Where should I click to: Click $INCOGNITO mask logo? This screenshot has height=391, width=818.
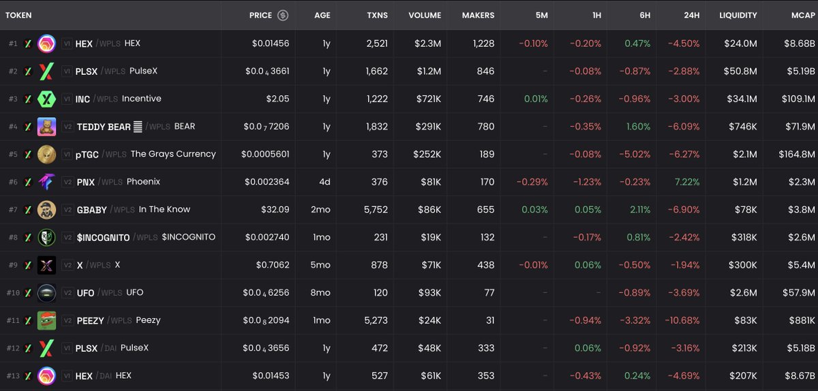[x=46, y=237]
